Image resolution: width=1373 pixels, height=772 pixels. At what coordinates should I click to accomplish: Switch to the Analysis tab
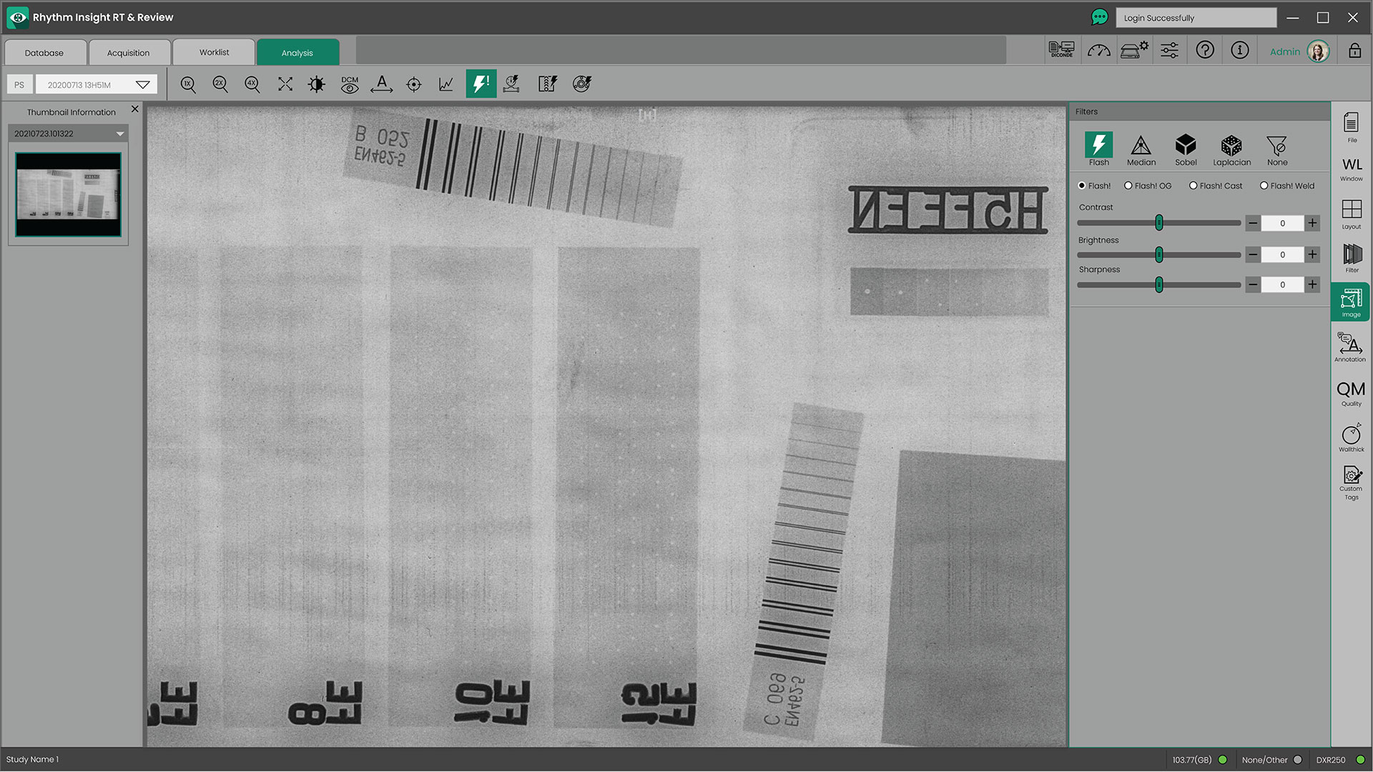(297, 53)
